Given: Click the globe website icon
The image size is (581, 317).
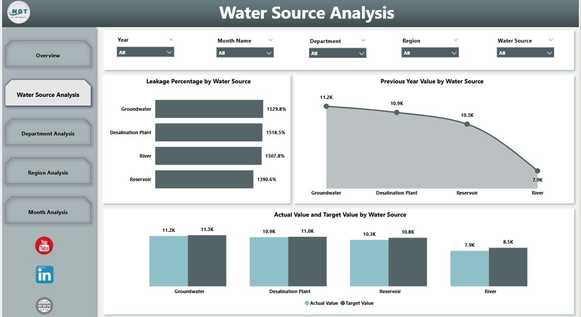Looking at the screenshot, I should pos(44,306).
